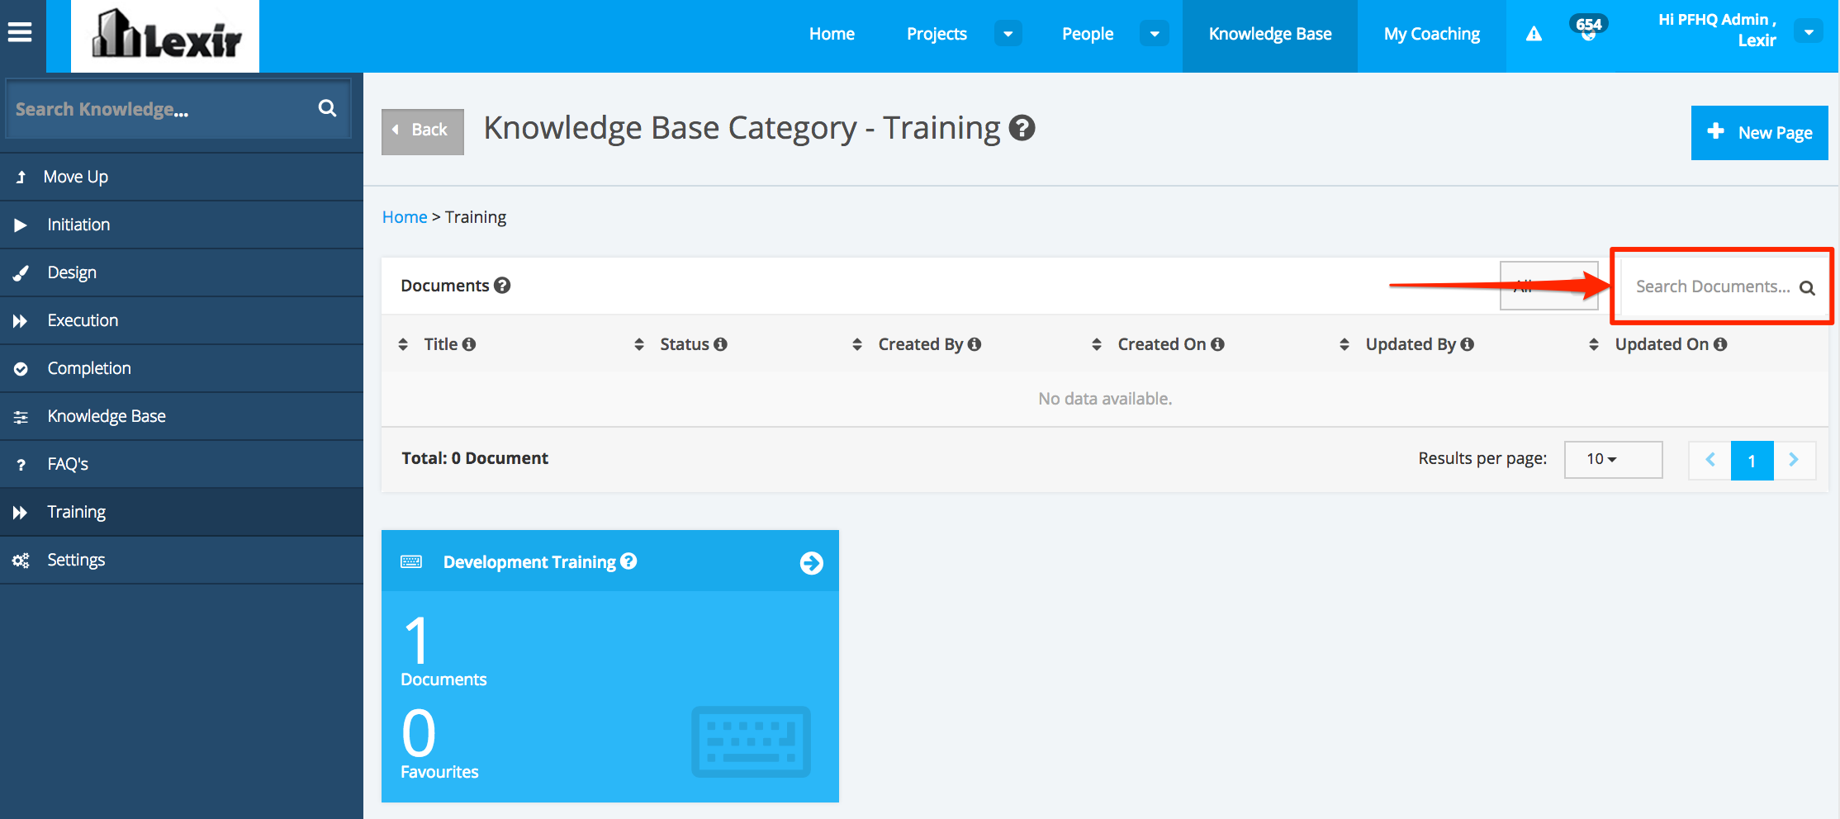Expand the Projects dropdown arrow
Viewport: 1840px width, 819px height.
click(1008, 34)
